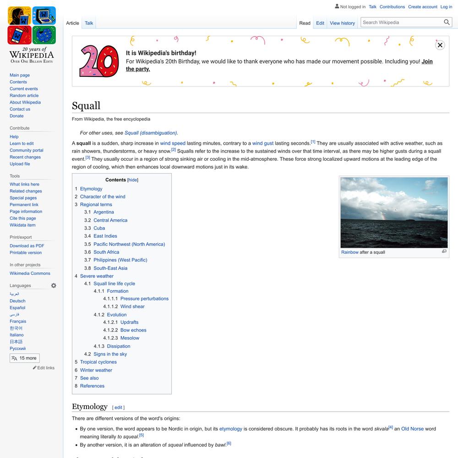Screen dimensions: 458x458
Task: Open Contributions link in top bar
Action: tap(392, 7)
